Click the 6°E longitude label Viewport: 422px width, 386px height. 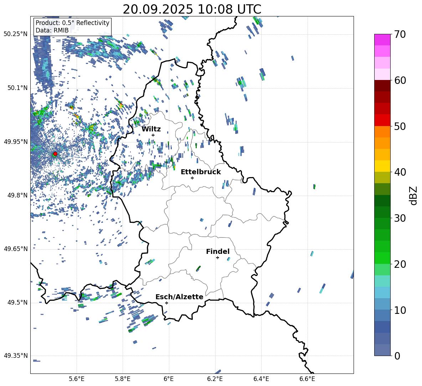pyautogui.click(x=169, y=379)
